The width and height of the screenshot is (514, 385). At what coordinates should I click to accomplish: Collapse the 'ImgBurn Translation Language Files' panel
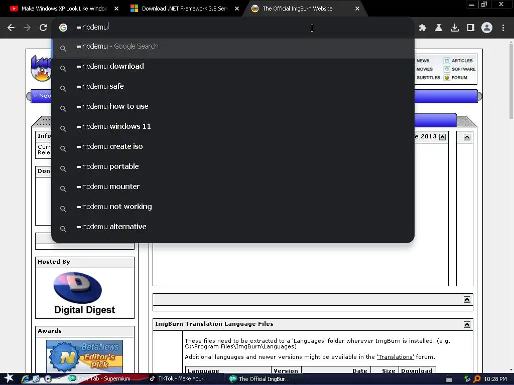(467, 324)
